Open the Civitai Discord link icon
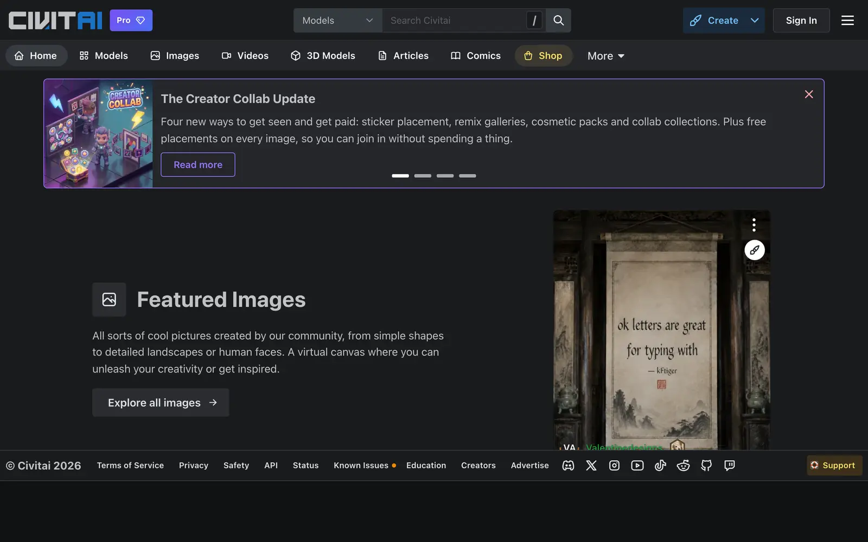868x542 pixels. (568, 466)
